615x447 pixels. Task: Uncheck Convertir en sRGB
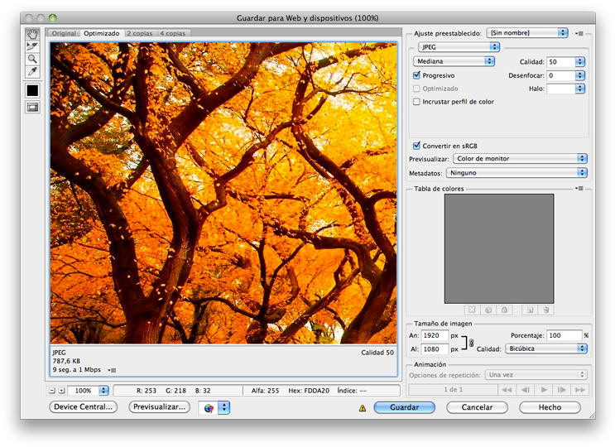(x=417, y=146)
